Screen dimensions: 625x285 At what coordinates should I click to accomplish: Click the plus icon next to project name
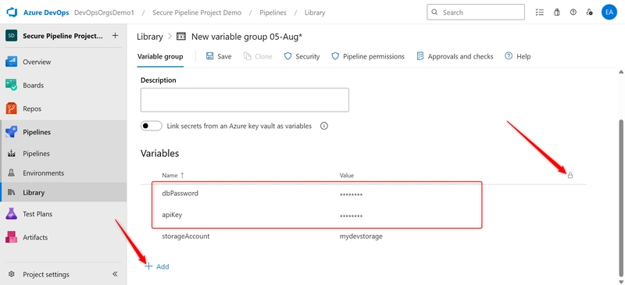(115, 35)
